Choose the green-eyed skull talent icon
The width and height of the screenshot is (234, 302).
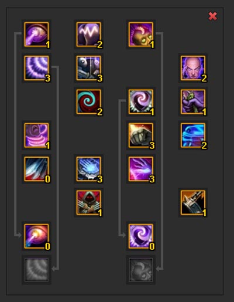coord(141,35)
